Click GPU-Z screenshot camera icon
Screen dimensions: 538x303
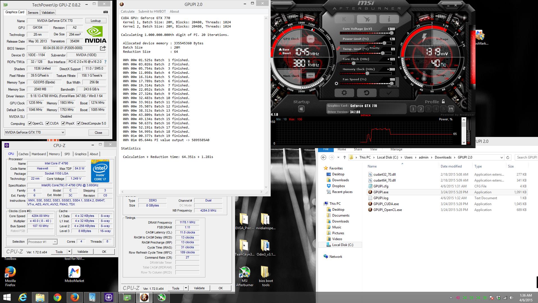(106, 12)
